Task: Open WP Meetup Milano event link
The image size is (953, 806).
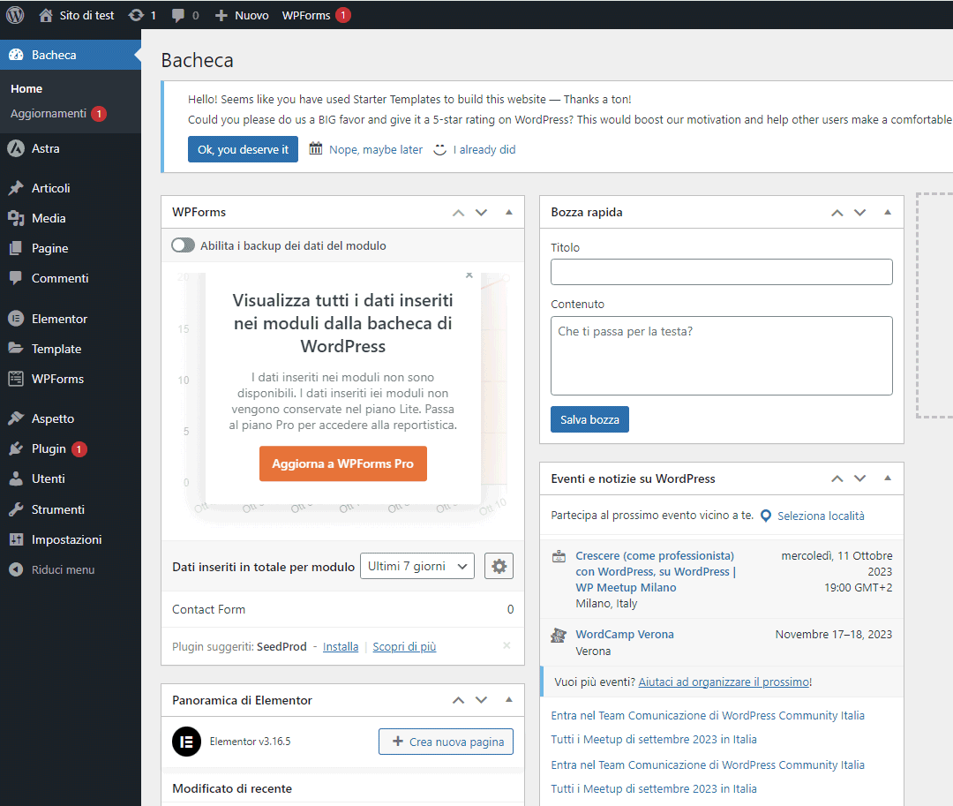Action: point(655,571)
